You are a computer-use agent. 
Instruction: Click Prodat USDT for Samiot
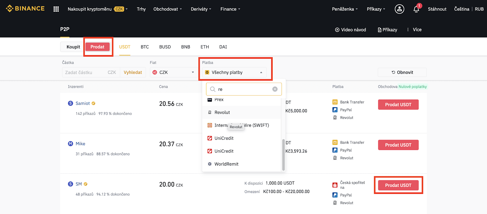pos(398,105)
